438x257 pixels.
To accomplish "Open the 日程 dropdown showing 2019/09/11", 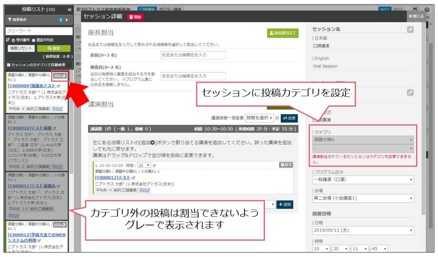I will click(x=363, y=230).
